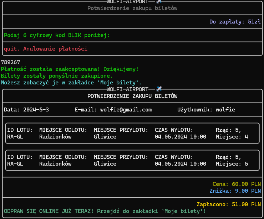
Task: Click 'Do zapłaty: 51zł' amount
Action: click(235, 22)
